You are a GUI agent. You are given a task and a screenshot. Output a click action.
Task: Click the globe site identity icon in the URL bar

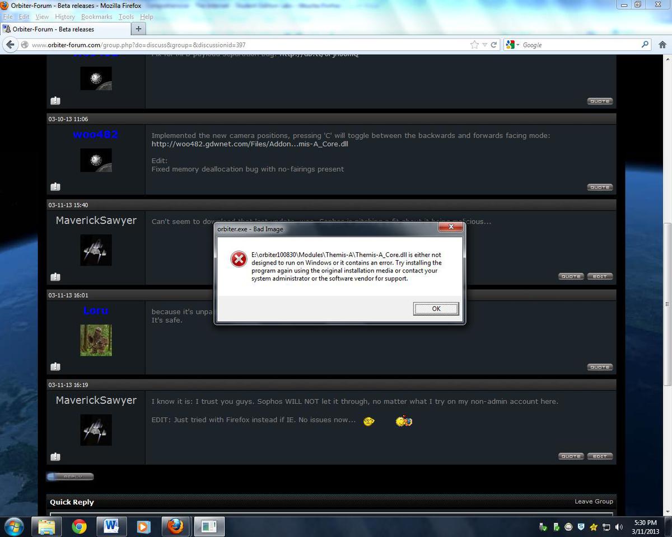click(x=25, y=45)
